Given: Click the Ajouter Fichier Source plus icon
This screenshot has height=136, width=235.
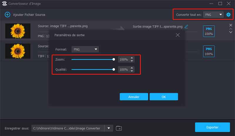Looking at the screenshot, I should tap(8, 14).
